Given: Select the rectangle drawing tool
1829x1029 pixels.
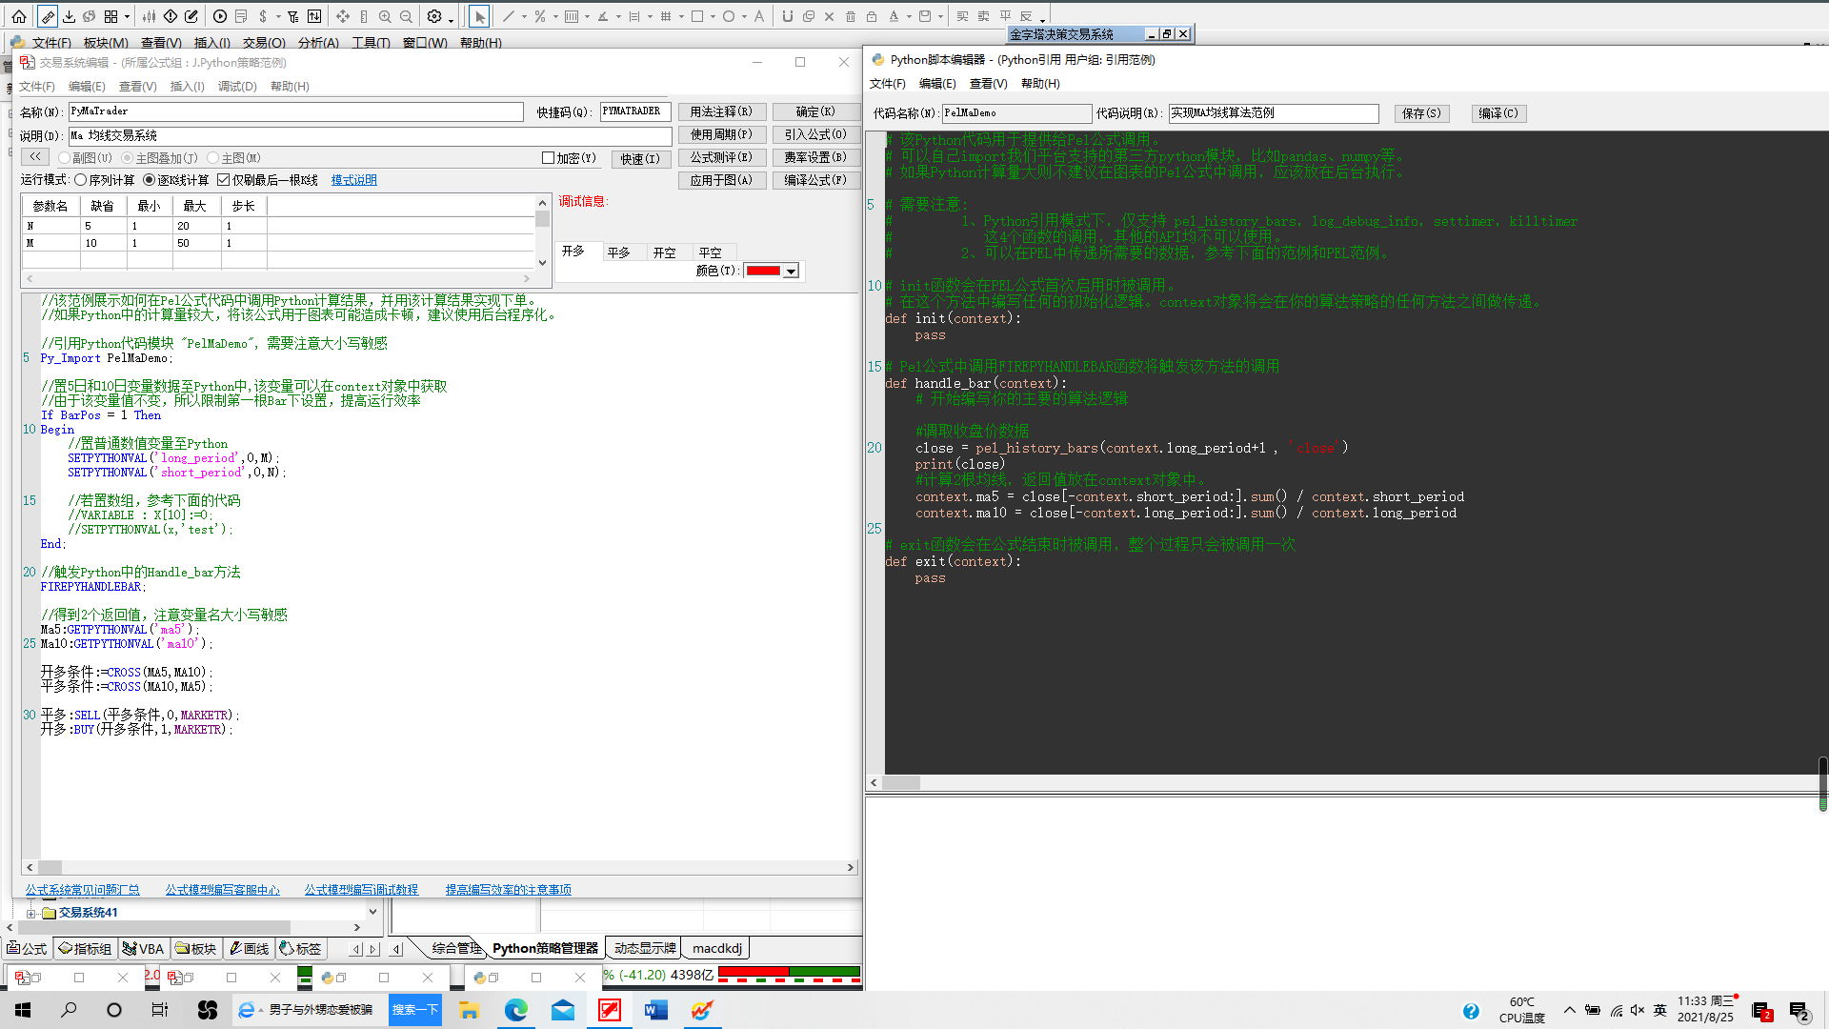Looking at the screenshot, I should click(697, 16).
